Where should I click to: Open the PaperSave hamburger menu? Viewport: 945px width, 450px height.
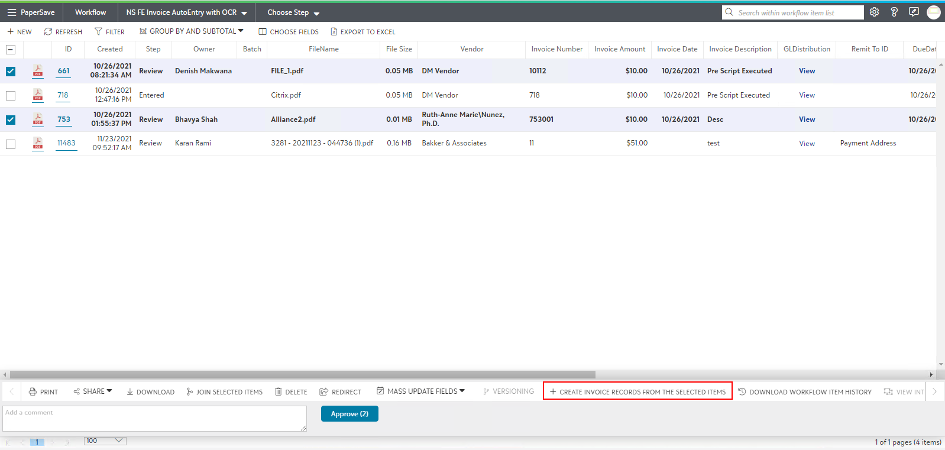pos(12,12)
